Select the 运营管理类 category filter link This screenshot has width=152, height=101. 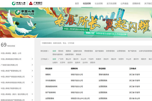[x=121, y=51]
